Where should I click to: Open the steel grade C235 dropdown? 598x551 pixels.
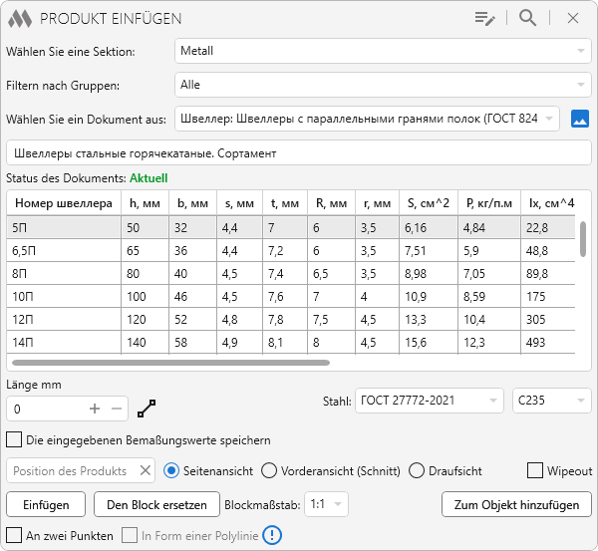pos(551,401)
